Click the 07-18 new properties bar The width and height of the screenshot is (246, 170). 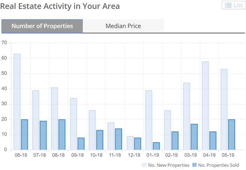click(36, 120)
